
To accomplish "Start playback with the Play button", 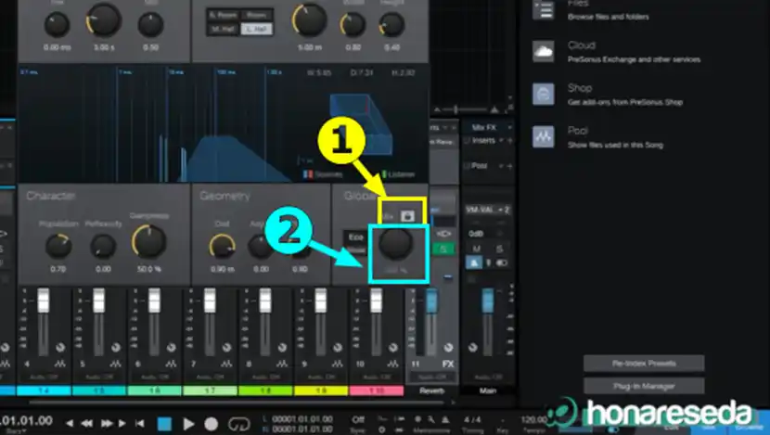I will click(x=188, y=423).
